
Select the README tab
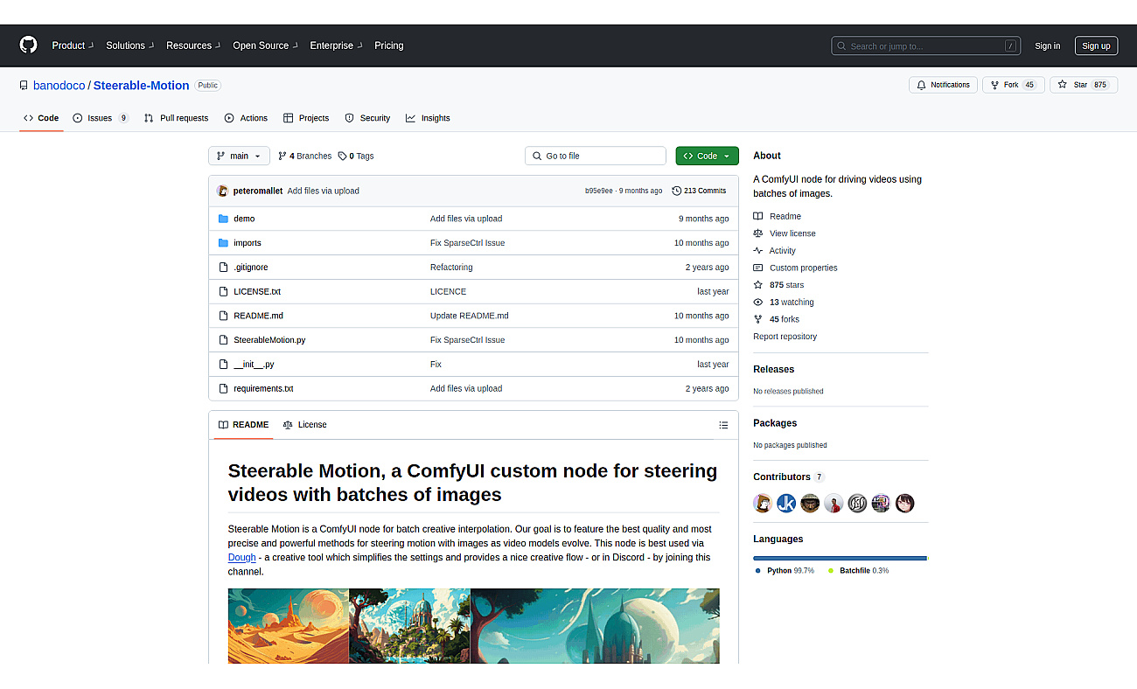pos(243,425)
